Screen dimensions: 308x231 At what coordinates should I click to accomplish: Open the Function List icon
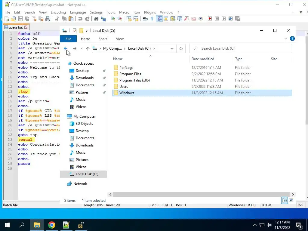[x=187, y=19]
